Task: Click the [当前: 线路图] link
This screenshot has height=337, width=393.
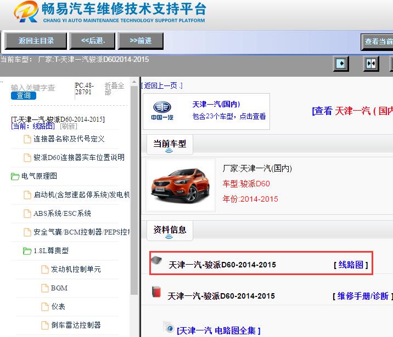Action: tap(33, 126)
